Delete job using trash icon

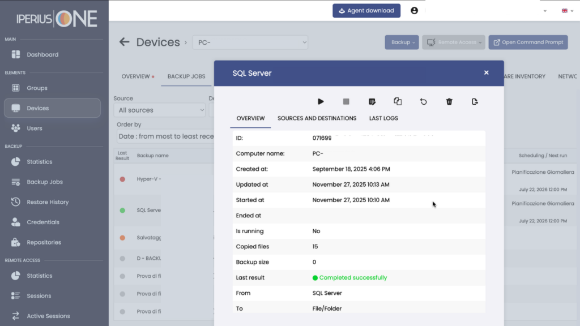coord(449,102)
